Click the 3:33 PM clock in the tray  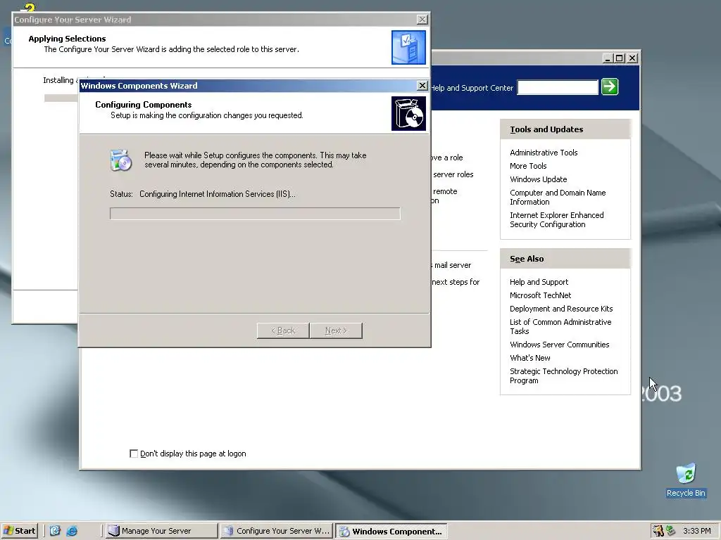point(696,531)
